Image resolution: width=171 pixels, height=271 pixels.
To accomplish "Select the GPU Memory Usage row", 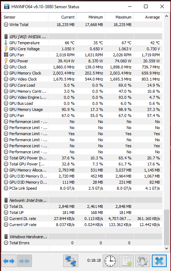I will (x=83, y=109).
